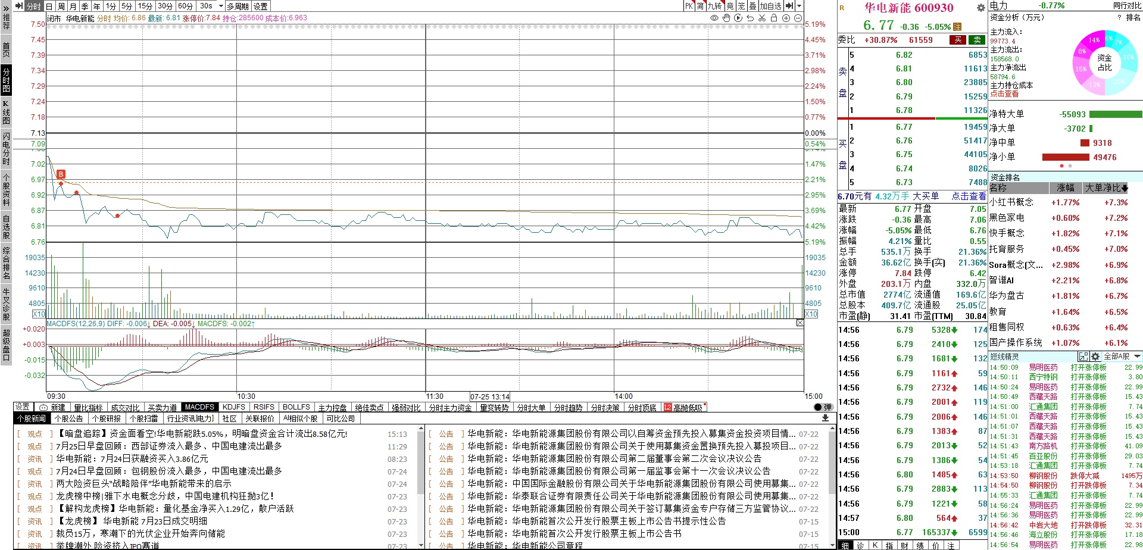Click the pop-out window icon in 短线精灵
Screen dimensions: 1143x550
(1083, 357)
